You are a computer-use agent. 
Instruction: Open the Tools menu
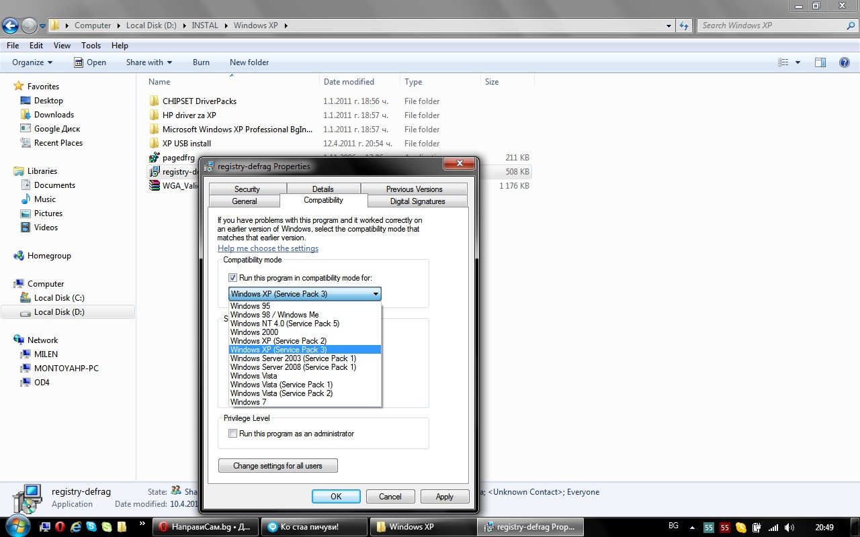tap(91, 46)
